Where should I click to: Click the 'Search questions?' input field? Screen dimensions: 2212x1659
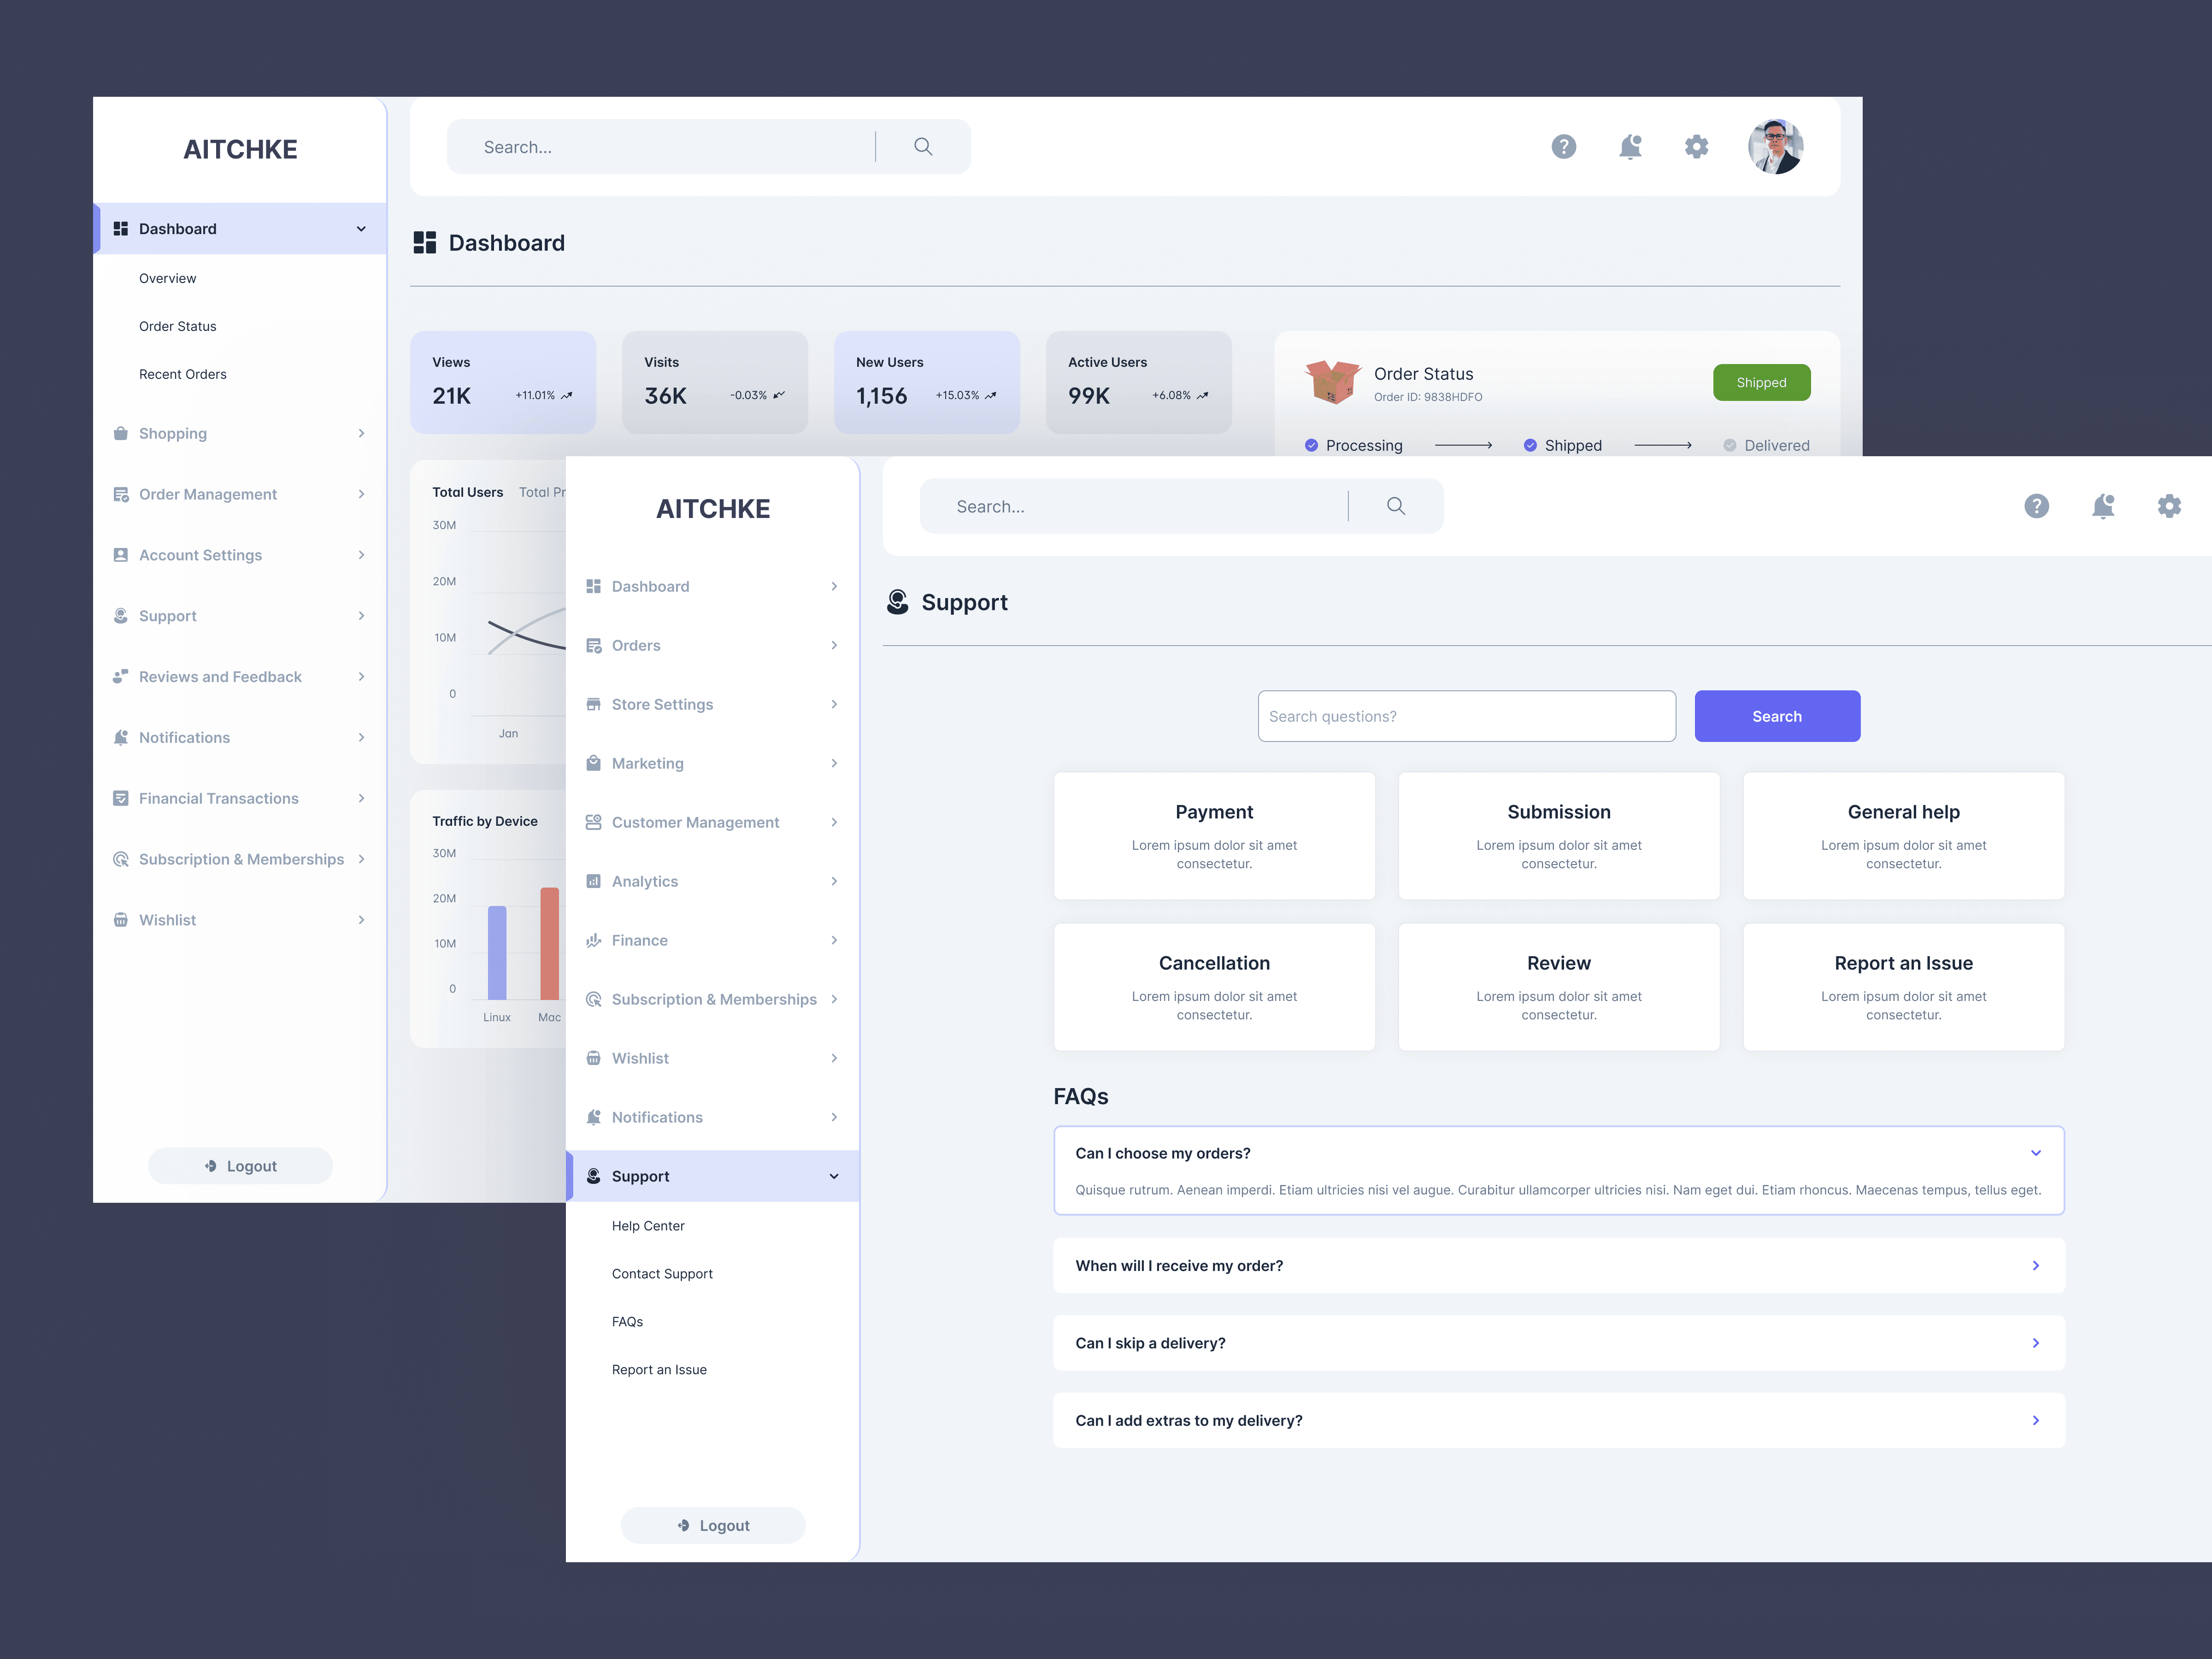(1466, 716)
